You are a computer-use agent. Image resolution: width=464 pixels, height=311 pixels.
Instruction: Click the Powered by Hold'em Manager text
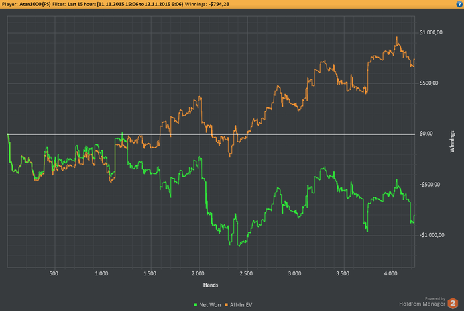[x=422, y=302]
